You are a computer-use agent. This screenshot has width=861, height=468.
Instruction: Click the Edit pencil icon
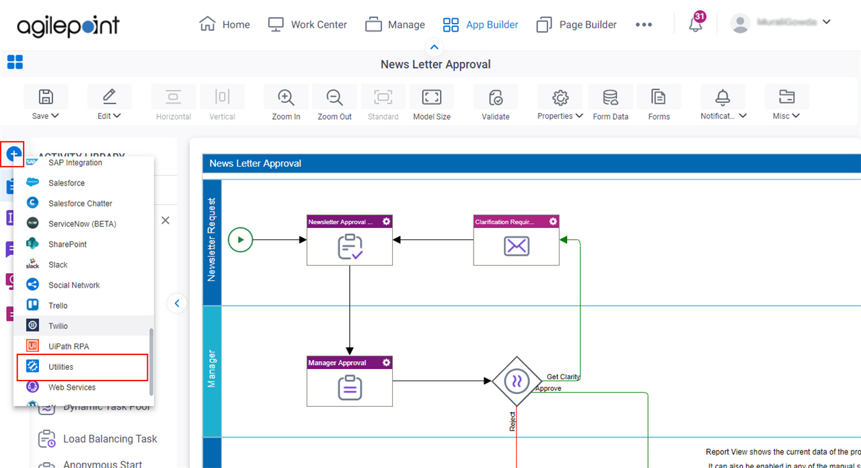(109, 97)
